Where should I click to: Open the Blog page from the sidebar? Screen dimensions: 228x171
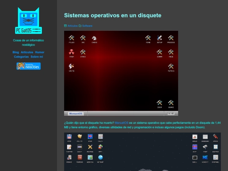[x=16, y=52]
